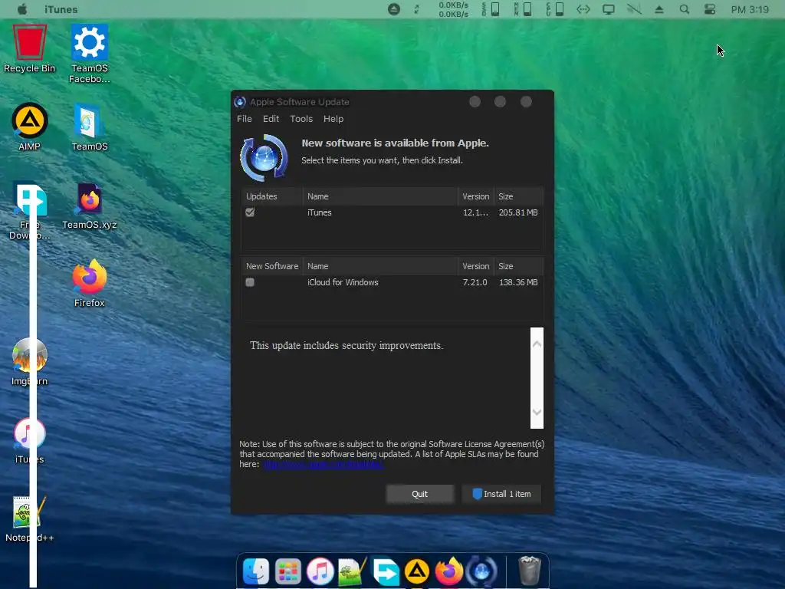Viewport: 785px width, 589px height.
Task: Click the music note menu bar icon
Action: [416, 9]
